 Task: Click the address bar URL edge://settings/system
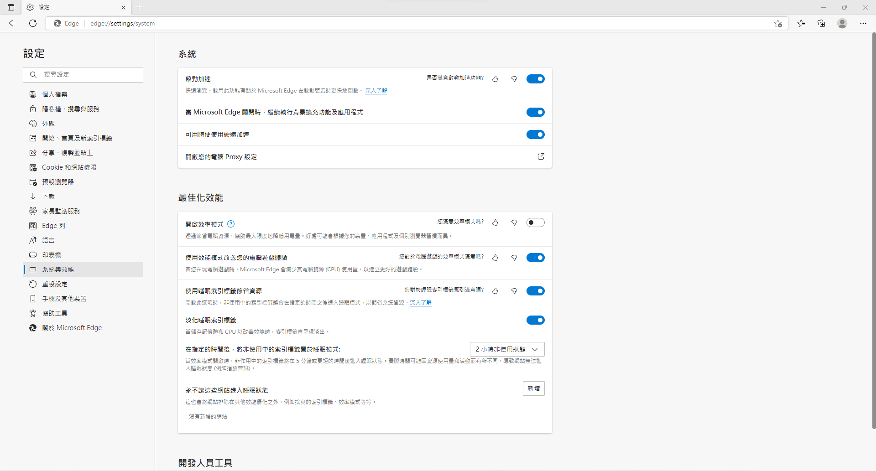point(122,23)
